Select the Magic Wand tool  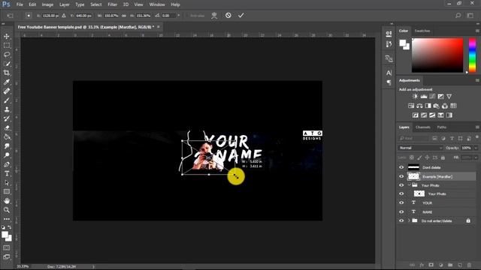point(7,64)
